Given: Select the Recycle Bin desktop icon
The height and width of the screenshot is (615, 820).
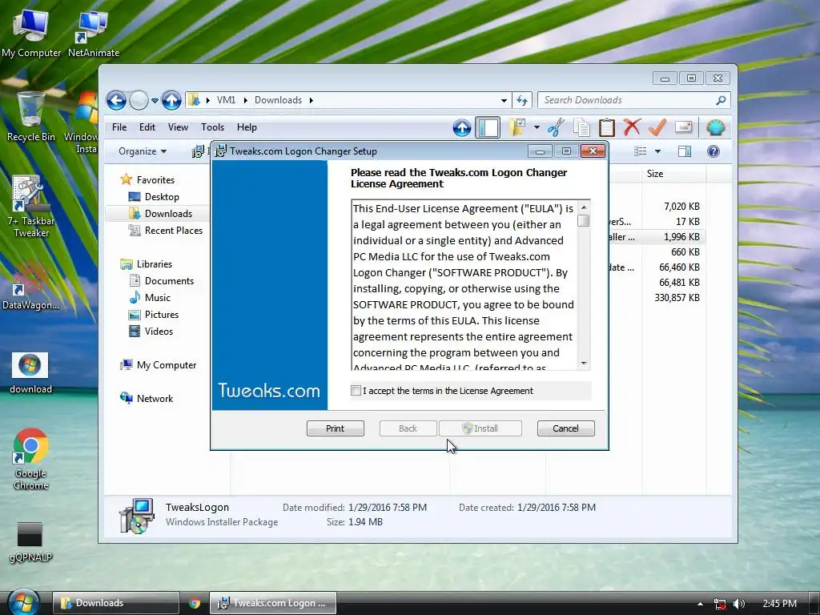Looking at the screenshot, I should point(31,116).
